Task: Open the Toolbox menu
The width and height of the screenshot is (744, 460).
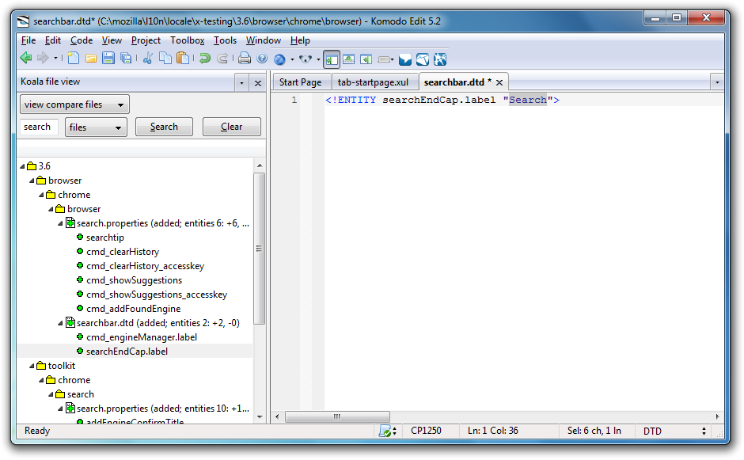Action: tap(188, 40)
